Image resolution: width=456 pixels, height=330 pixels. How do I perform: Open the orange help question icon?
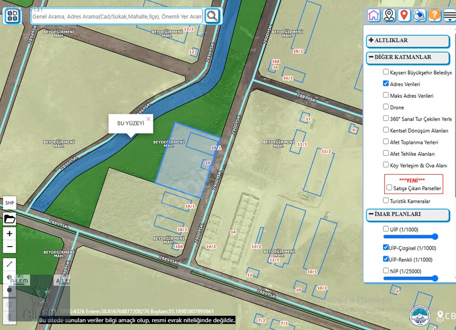point(434,15)
